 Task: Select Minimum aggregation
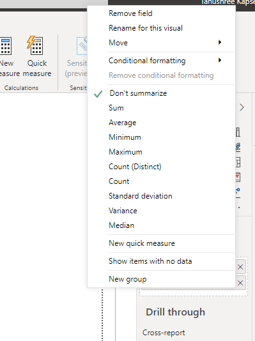click(161, 137)
